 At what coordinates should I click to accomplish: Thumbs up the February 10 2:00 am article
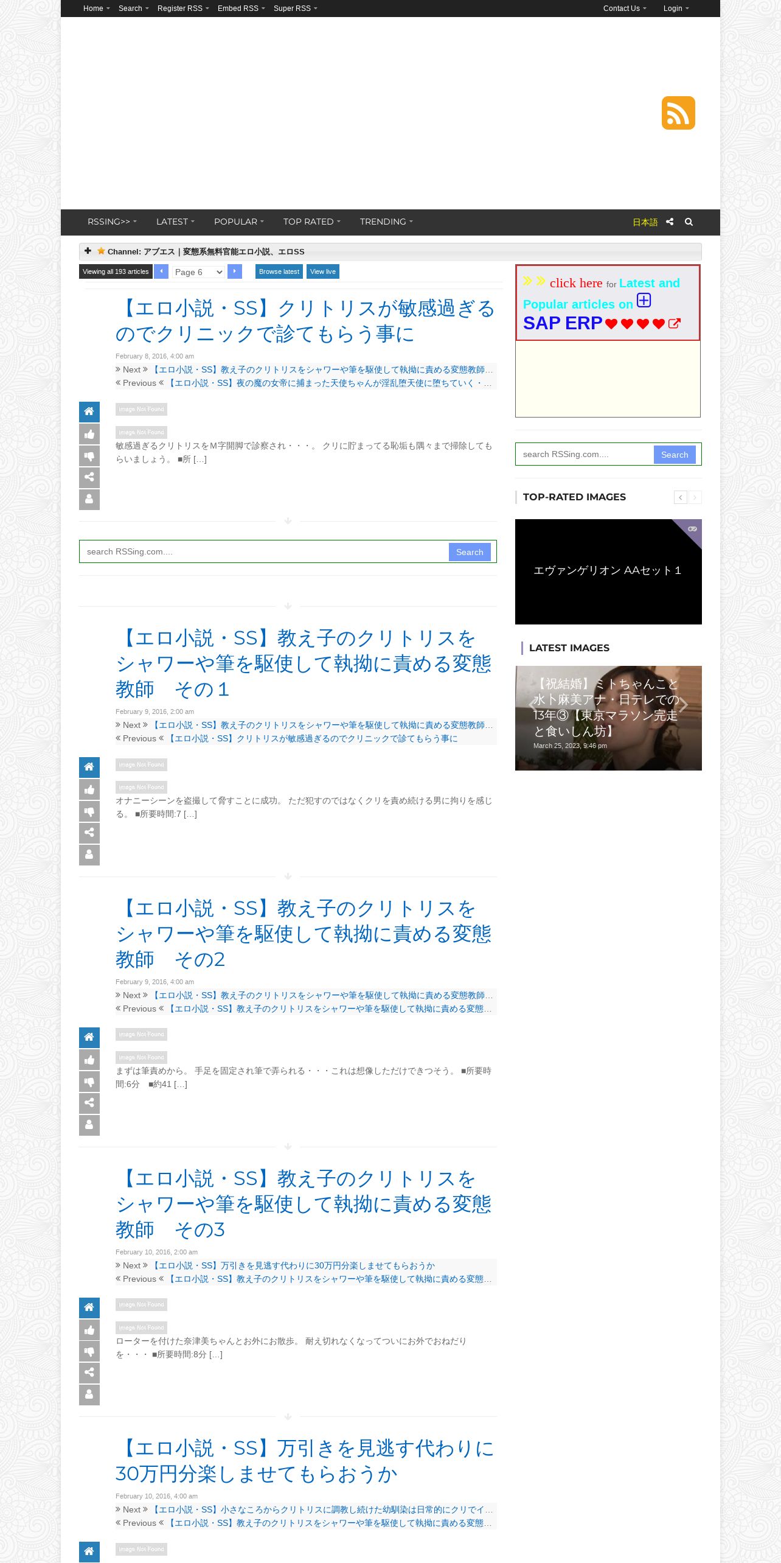pos(89,1330)
